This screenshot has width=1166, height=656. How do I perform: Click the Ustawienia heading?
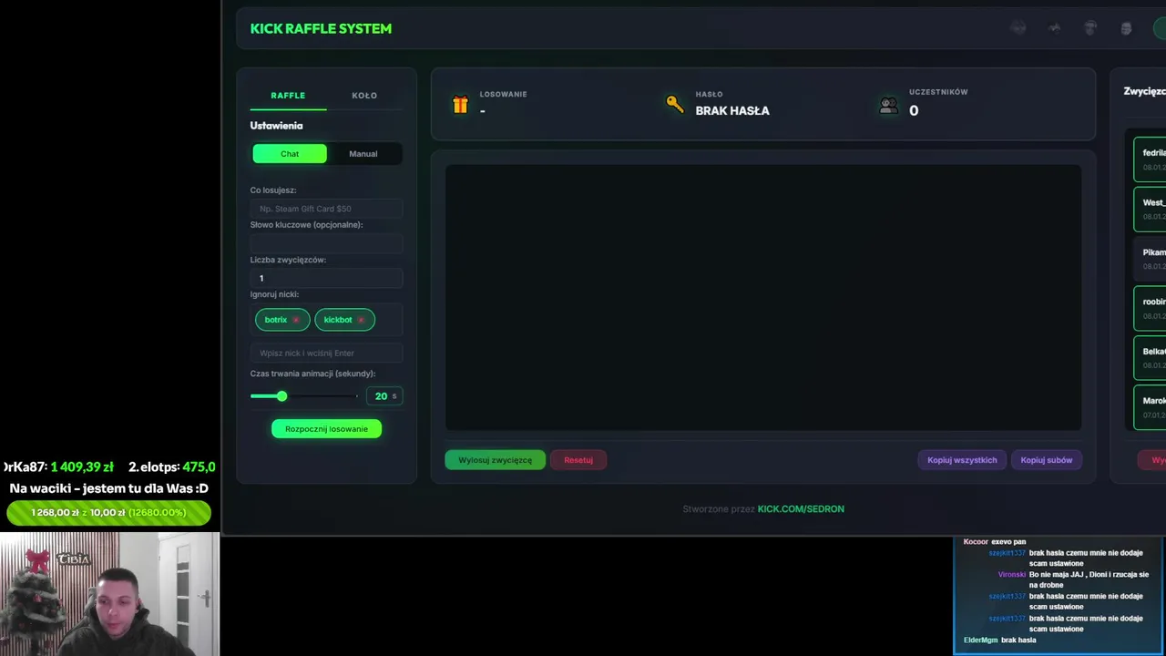[276, 126]
